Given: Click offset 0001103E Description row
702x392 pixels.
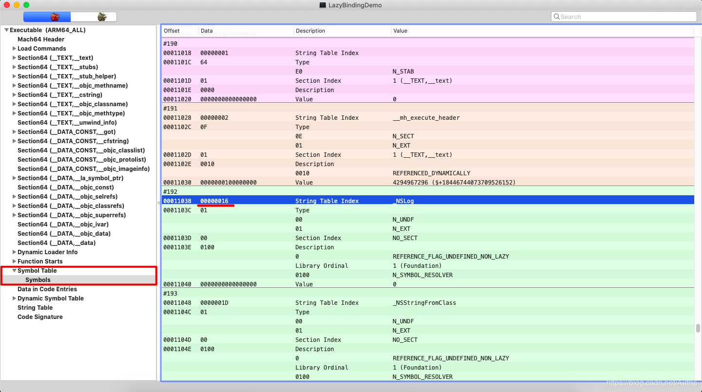Looking at the screenshot, I should click(x=428, y=247).
